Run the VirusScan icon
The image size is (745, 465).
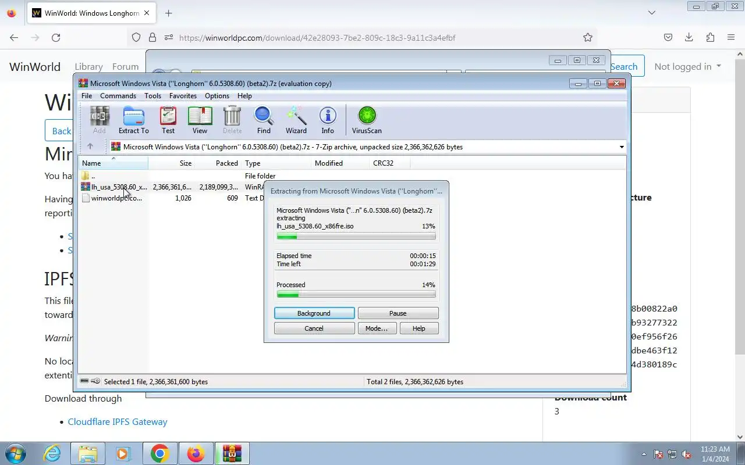point(367,120)
